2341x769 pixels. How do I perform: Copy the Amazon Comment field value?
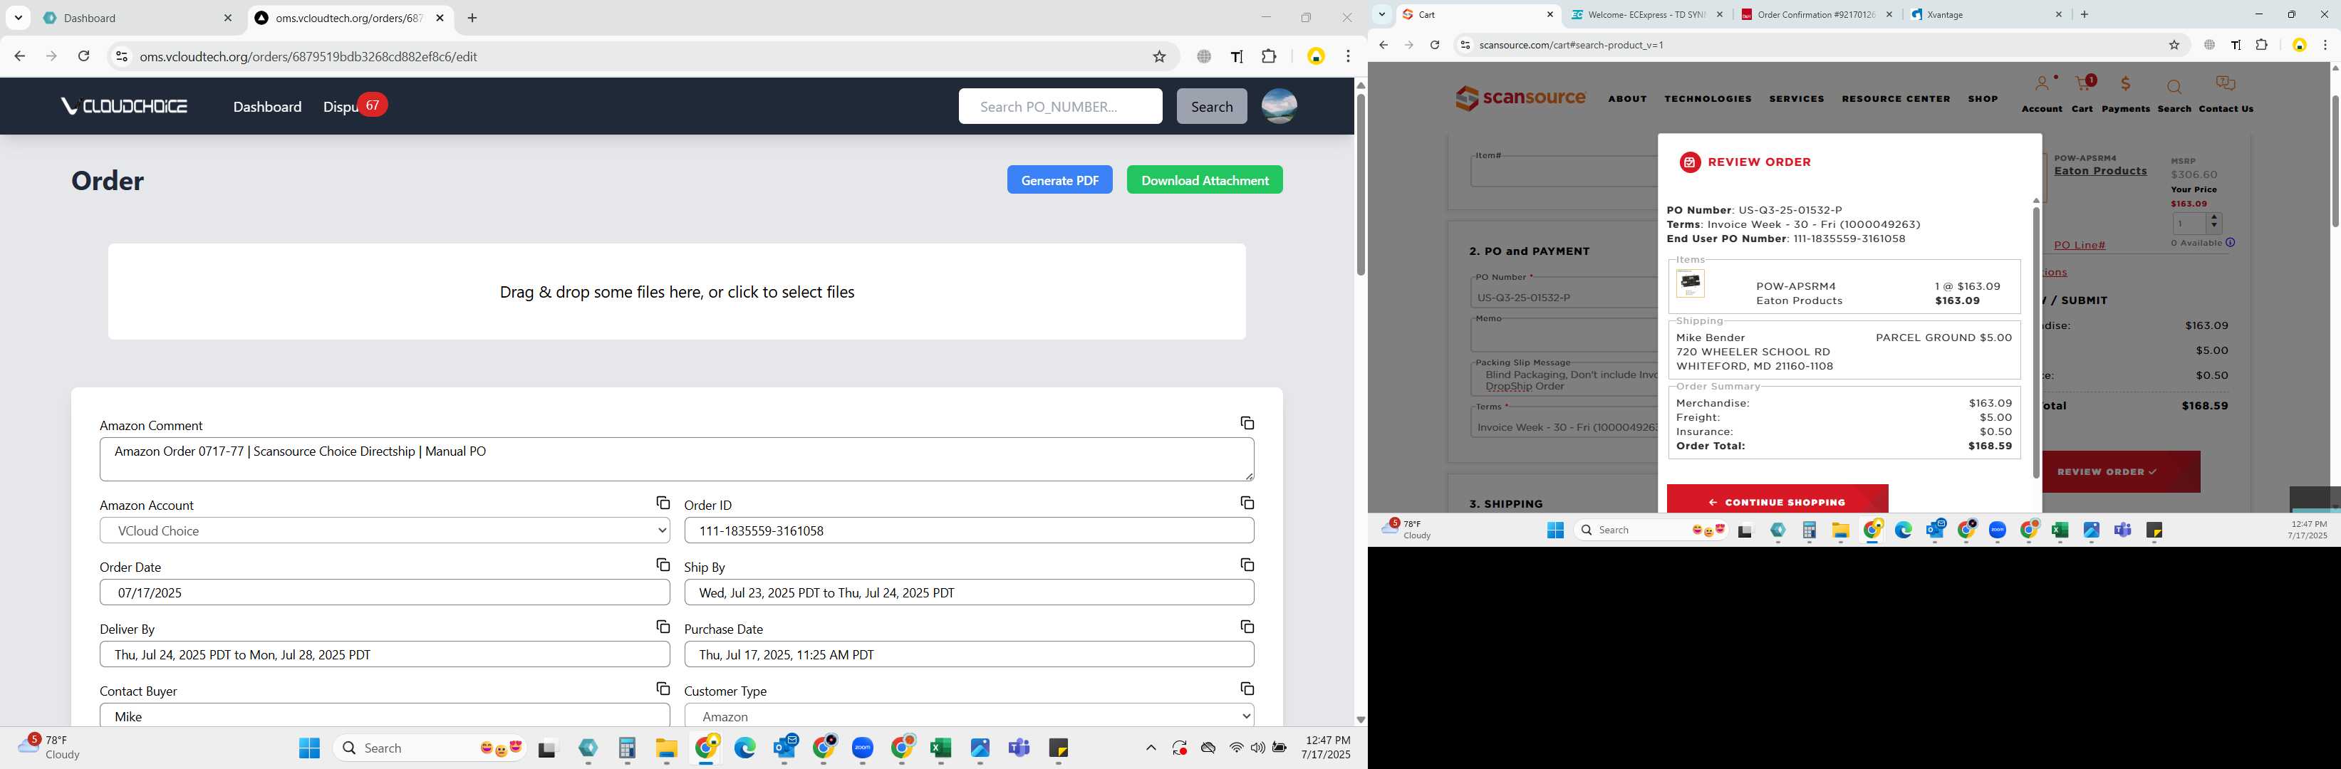tap(1247, 423)
